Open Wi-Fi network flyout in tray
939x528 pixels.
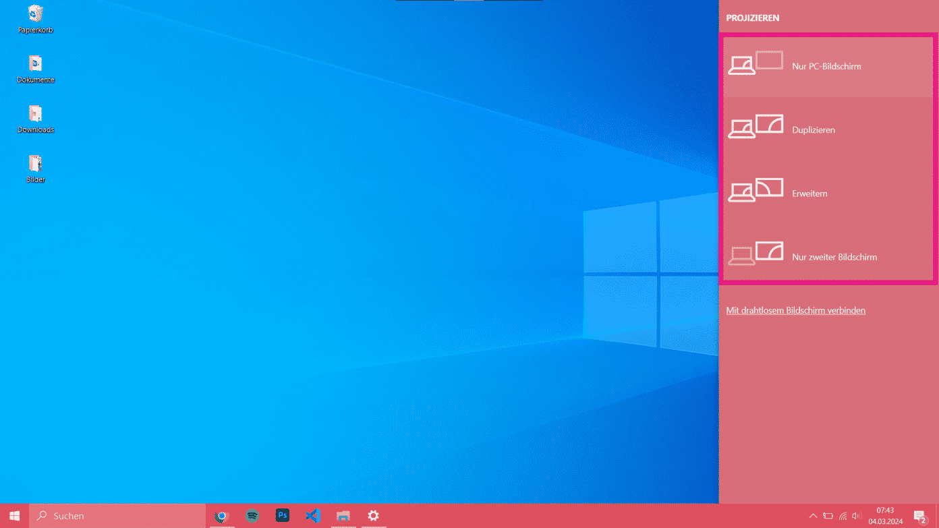tap(843, 516)
